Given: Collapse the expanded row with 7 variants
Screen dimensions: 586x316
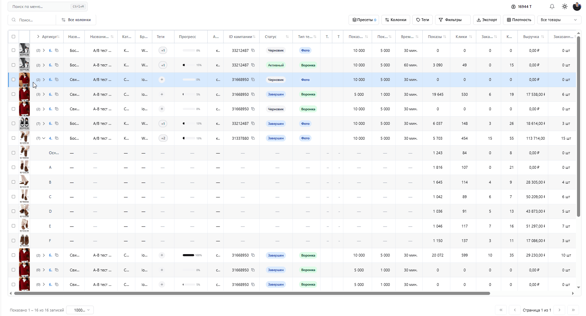Looking at the screenshot, I should (44, 138).
